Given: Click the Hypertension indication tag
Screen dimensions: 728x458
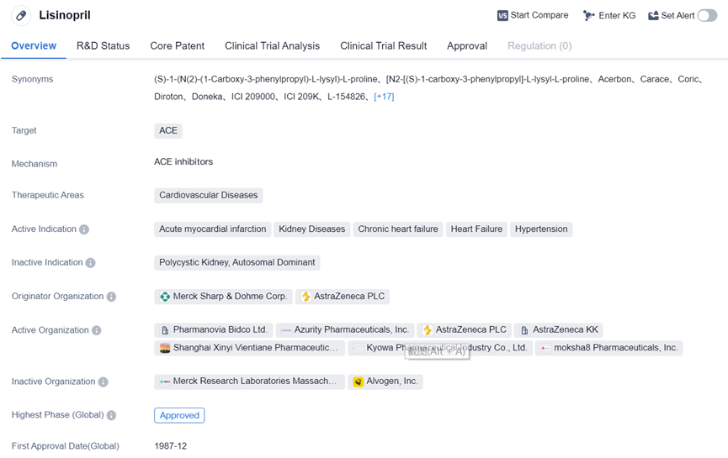Looking at the screenshot, I should click(541, 229).
